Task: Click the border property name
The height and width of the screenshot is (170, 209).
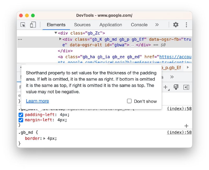Action: coord(32,138)
